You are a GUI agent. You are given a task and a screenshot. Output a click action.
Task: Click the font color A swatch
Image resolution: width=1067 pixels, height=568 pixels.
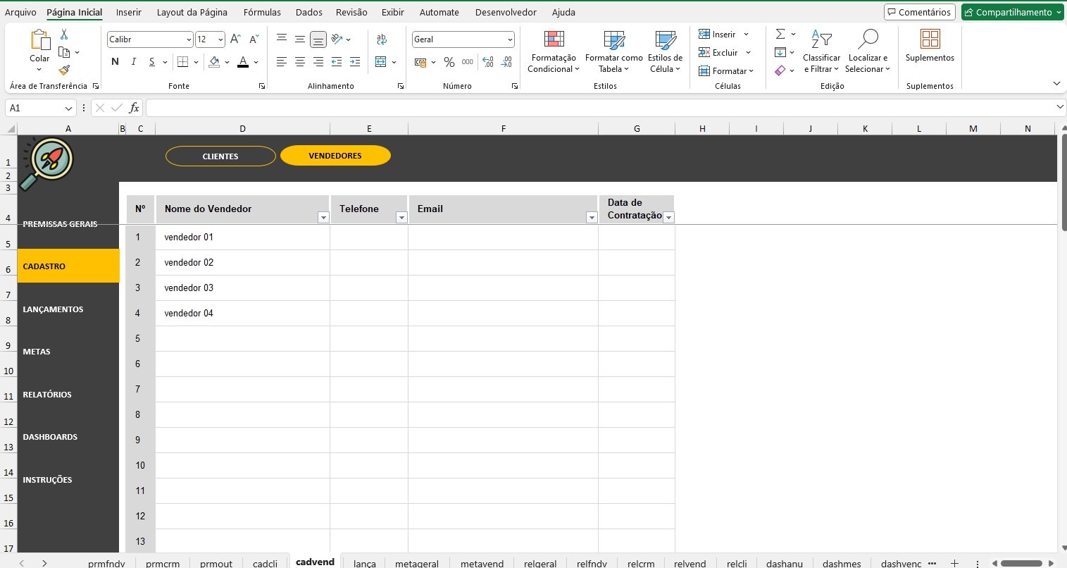243,62
